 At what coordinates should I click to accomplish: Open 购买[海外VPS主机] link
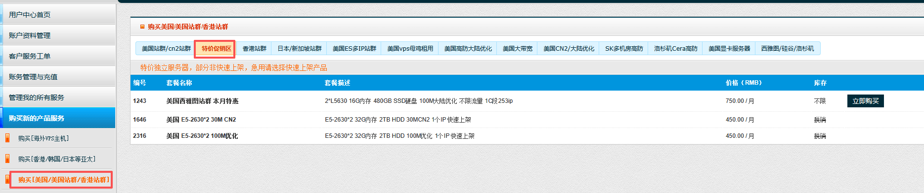click(x=44, y=138)
